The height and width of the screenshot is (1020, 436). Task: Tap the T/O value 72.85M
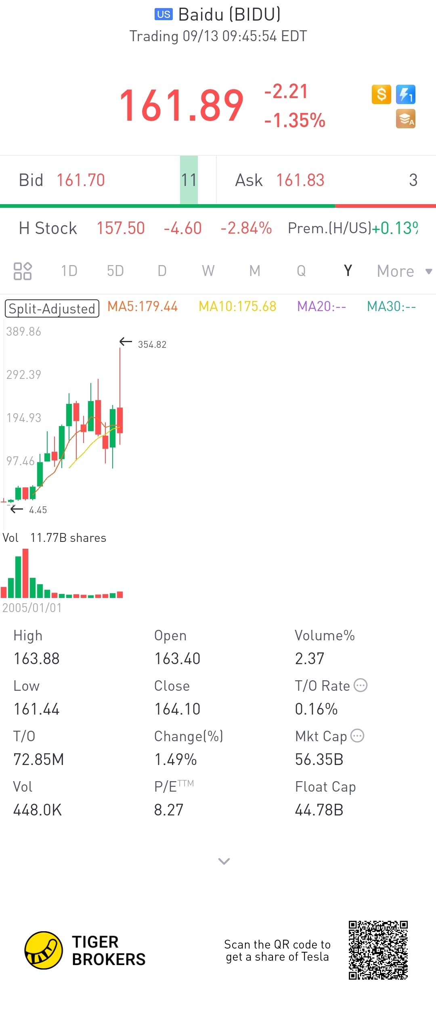(39, 760)
